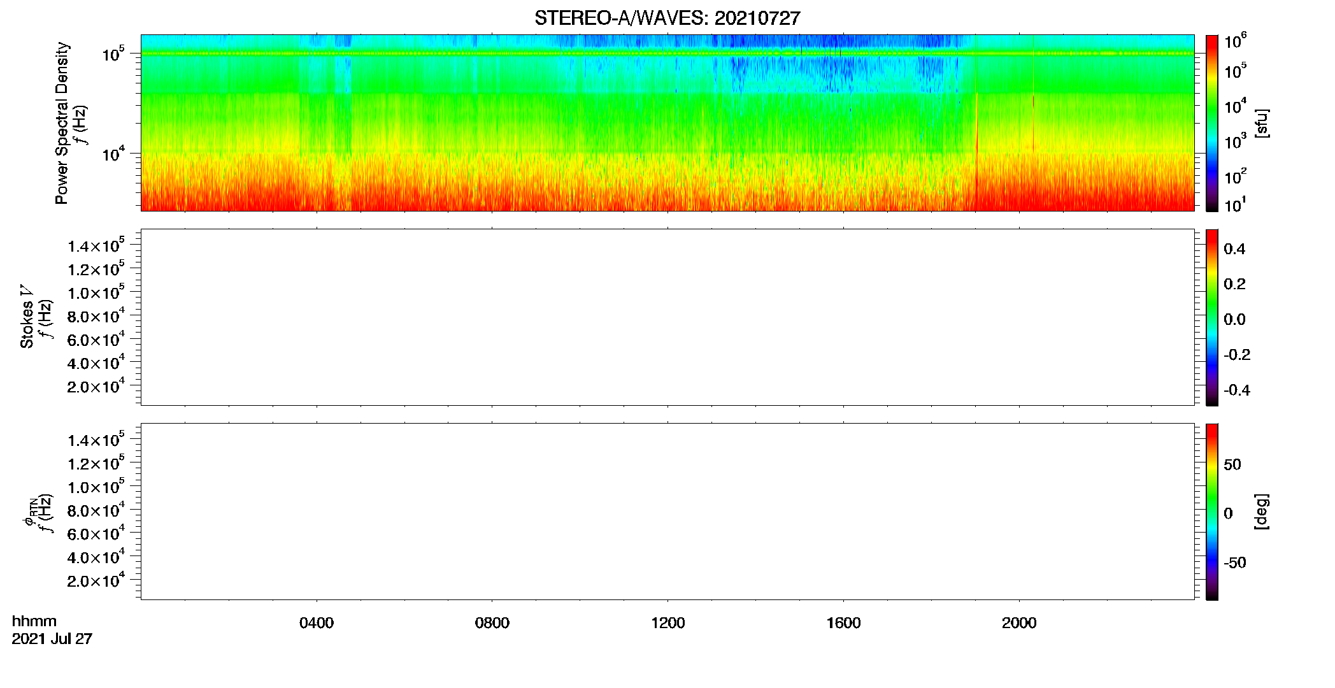This screenshot has height=688, width=1335.
Task: Click the 2.0×10^4 frequency tick of Stokes V panel
Action: (x=96, y=386)
